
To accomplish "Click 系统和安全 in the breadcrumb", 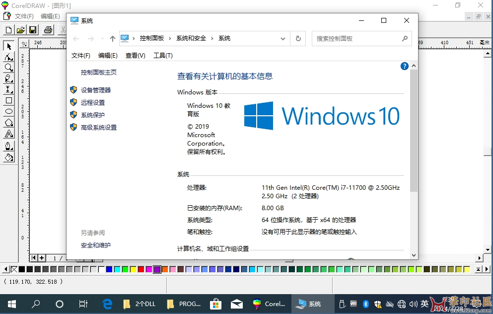I will [191, 38].
